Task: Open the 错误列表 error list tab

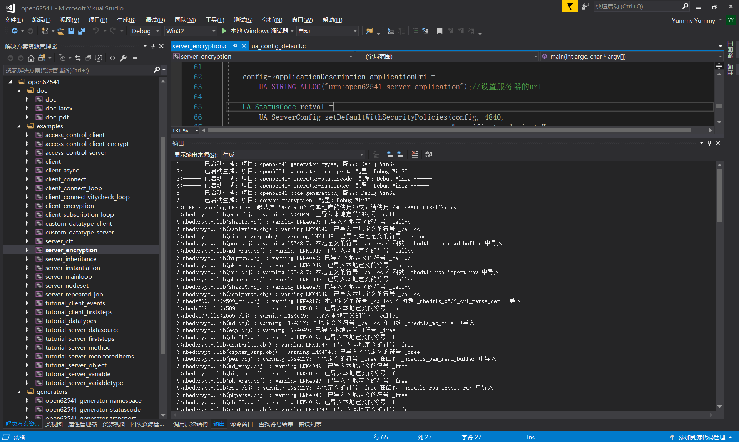Action: [x=310, y=424]
